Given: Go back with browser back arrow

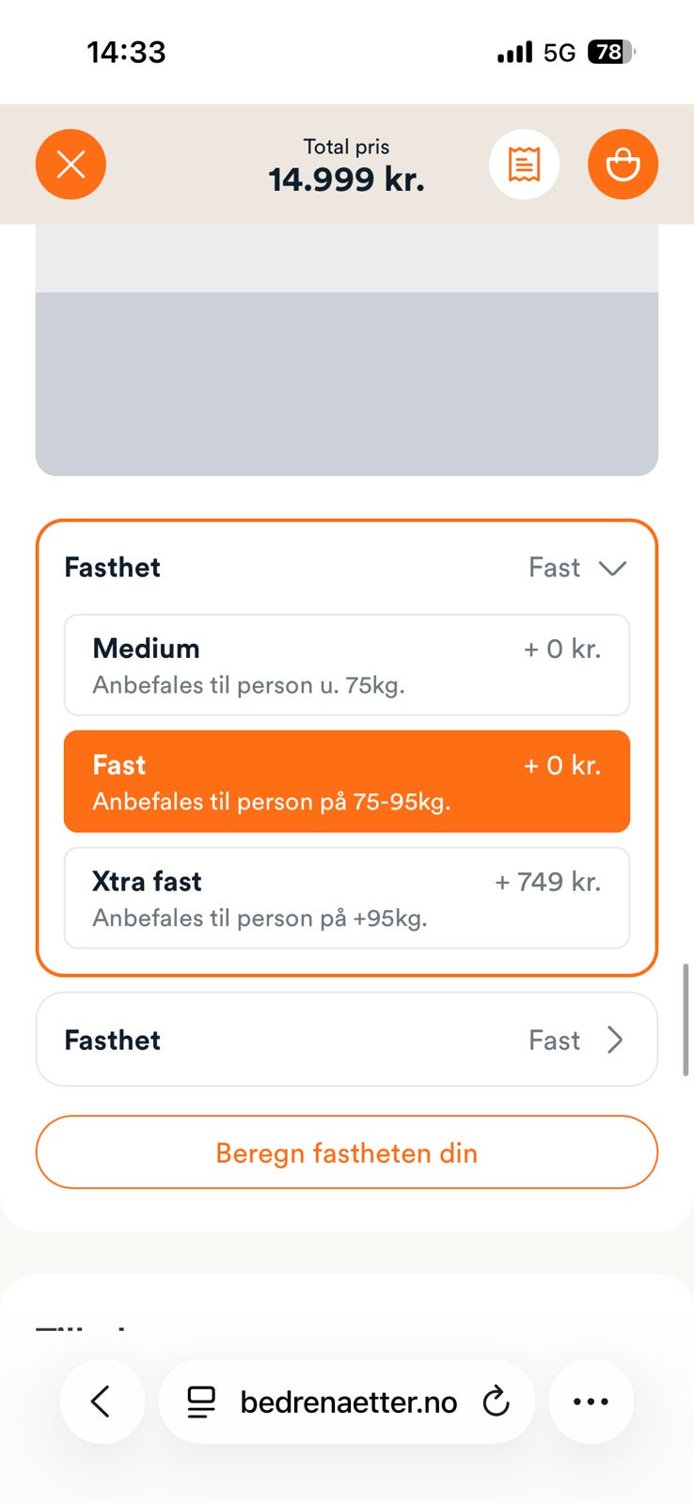Looking at the screenshot, I should point(102,1402).
